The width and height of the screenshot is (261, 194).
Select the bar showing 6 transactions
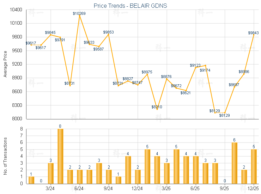(234, 163)
